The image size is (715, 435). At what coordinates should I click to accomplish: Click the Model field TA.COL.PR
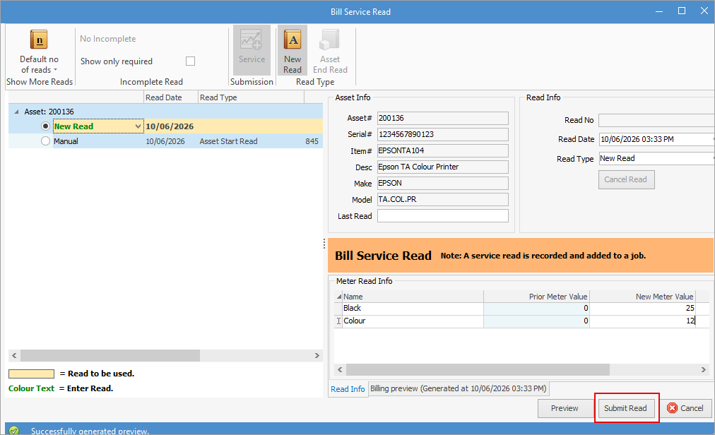[x=442, y=199]
